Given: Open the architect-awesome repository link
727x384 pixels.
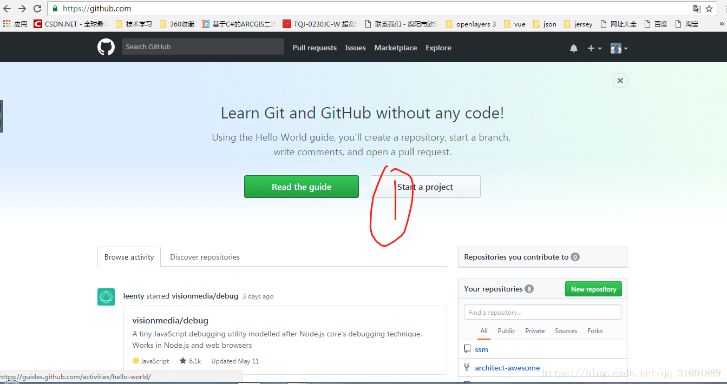Looking at the screenshot, I should coord(507,368).
